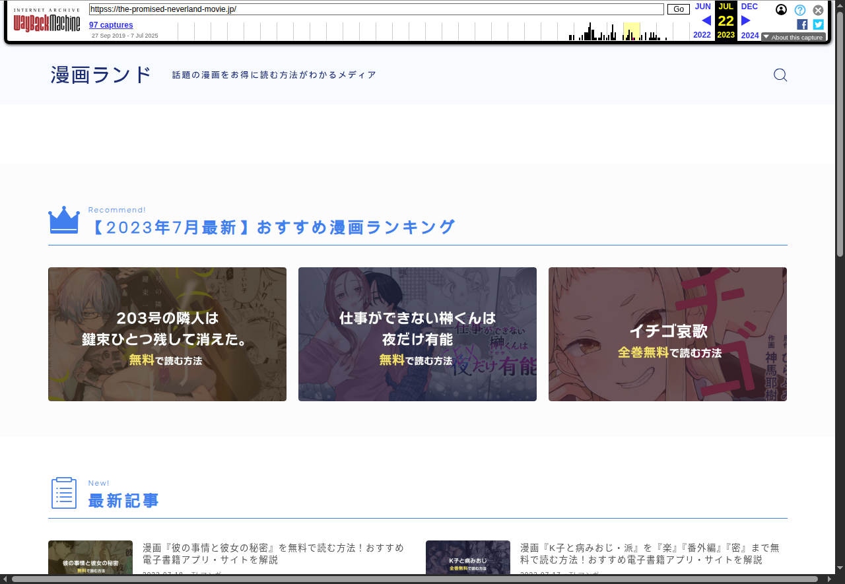Image resolution: width=845 pixels, height=584 pixels.
Task: Open the 97 captures link
Action: coord(111,25)
